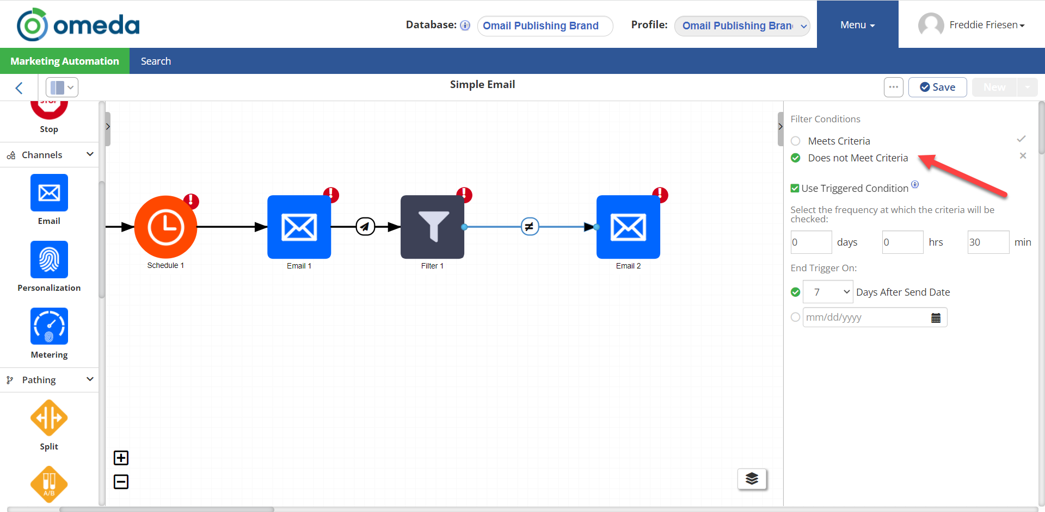Select the specific end date radio option
The height and width of the screenshot is (512, 1045).
tap(795, 317)
